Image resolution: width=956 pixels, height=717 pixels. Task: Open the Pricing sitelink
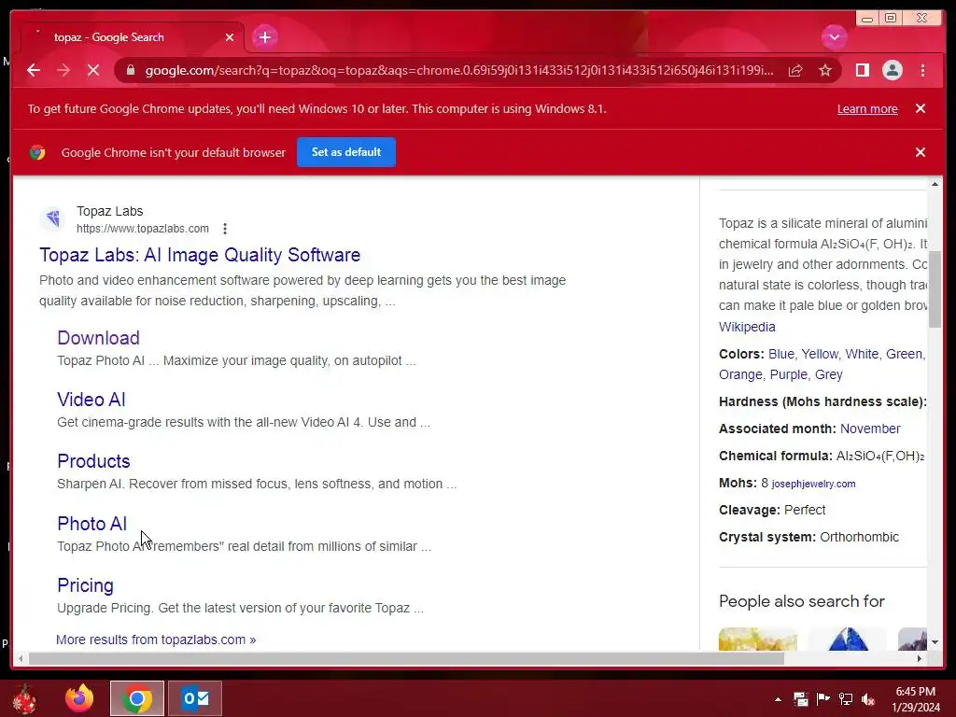pyautogui.click(x=85, y=585)
